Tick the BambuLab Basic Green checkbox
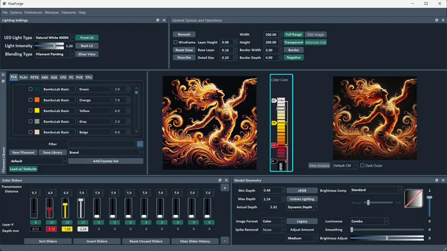This screenshot has width=447, height=251. pyautogui.click(x=30, y=89)
